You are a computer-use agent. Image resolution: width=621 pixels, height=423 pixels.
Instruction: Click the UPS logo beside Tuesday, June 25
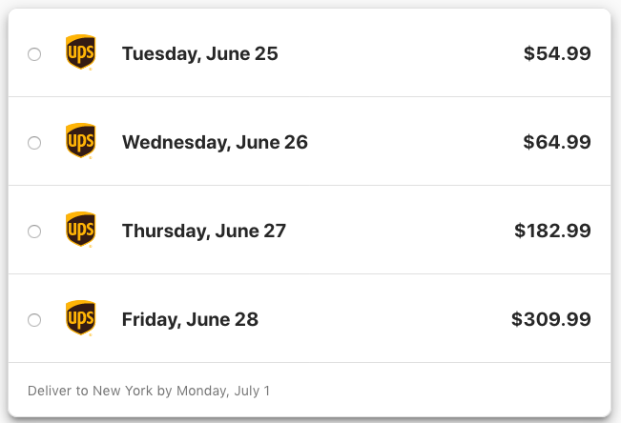coord(80,53)
